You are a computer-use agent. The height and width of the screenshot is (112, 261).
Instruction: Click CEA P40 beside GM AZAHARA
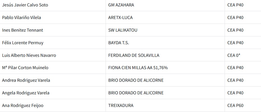[236, 5]
